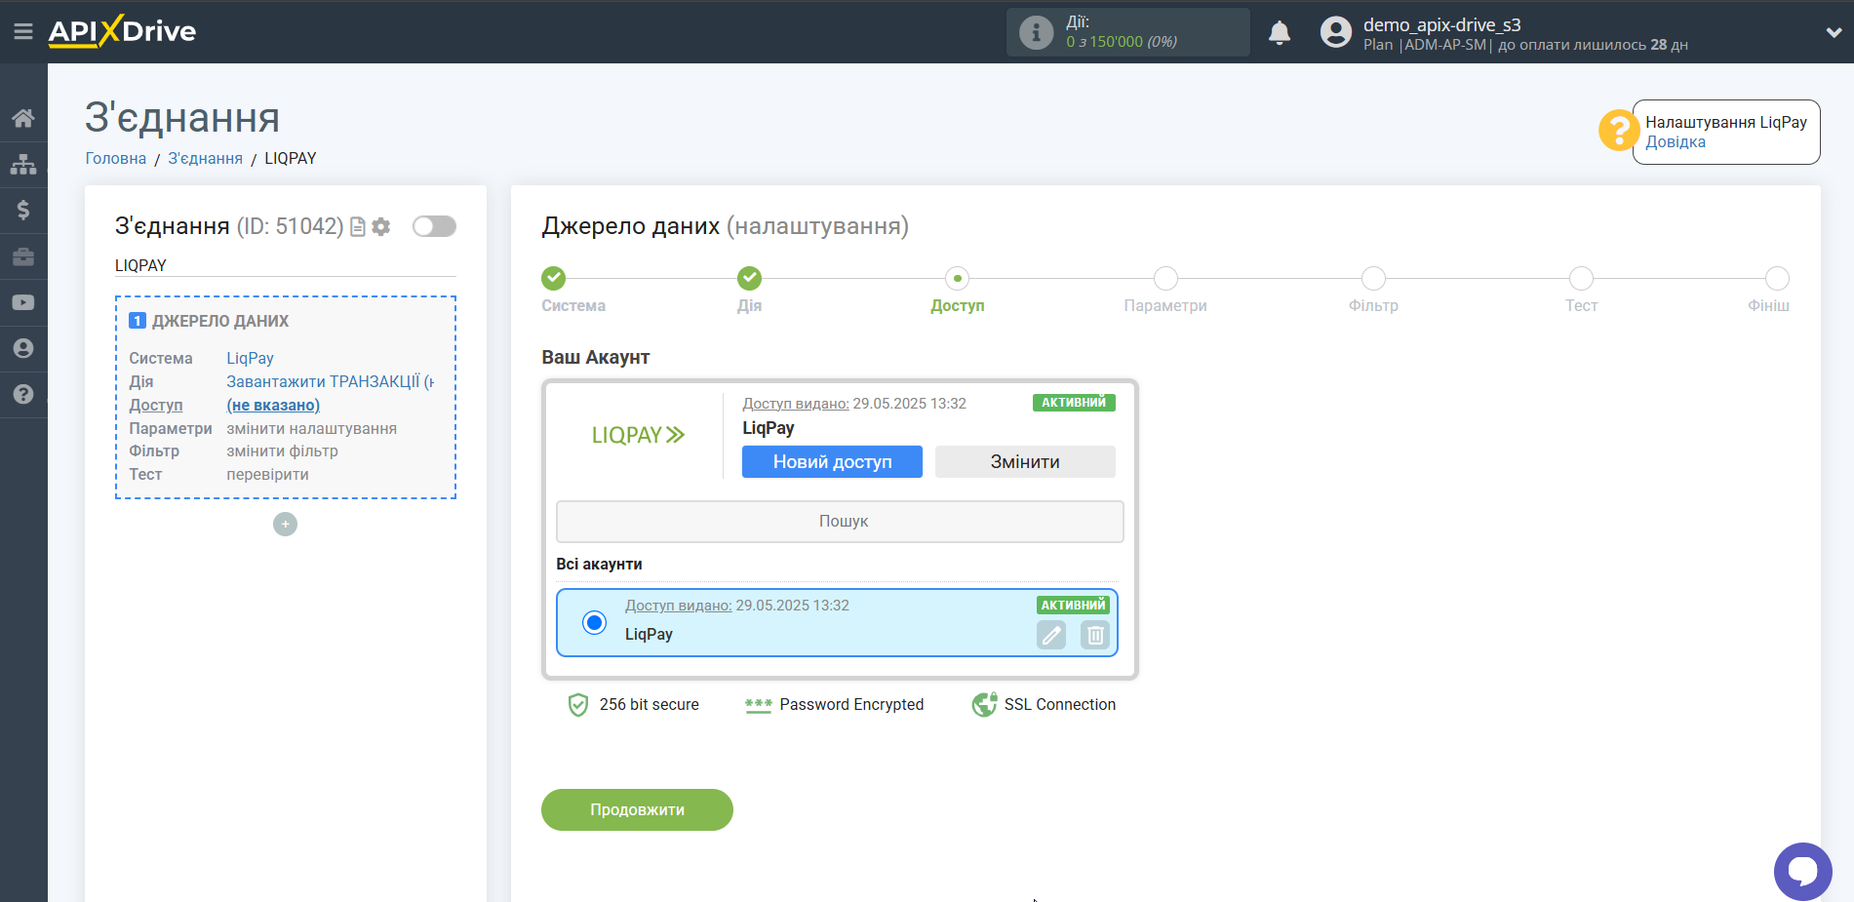Open the help question sidebar icon

pyautogui.click(x=23, y=394)
